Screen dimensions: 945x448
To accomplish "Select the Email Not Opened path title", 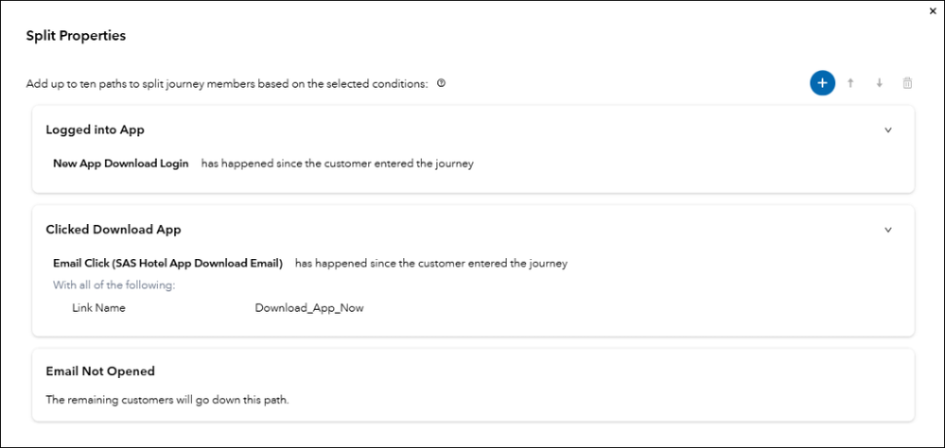I will pyautogui.click(x=100, y=371).
